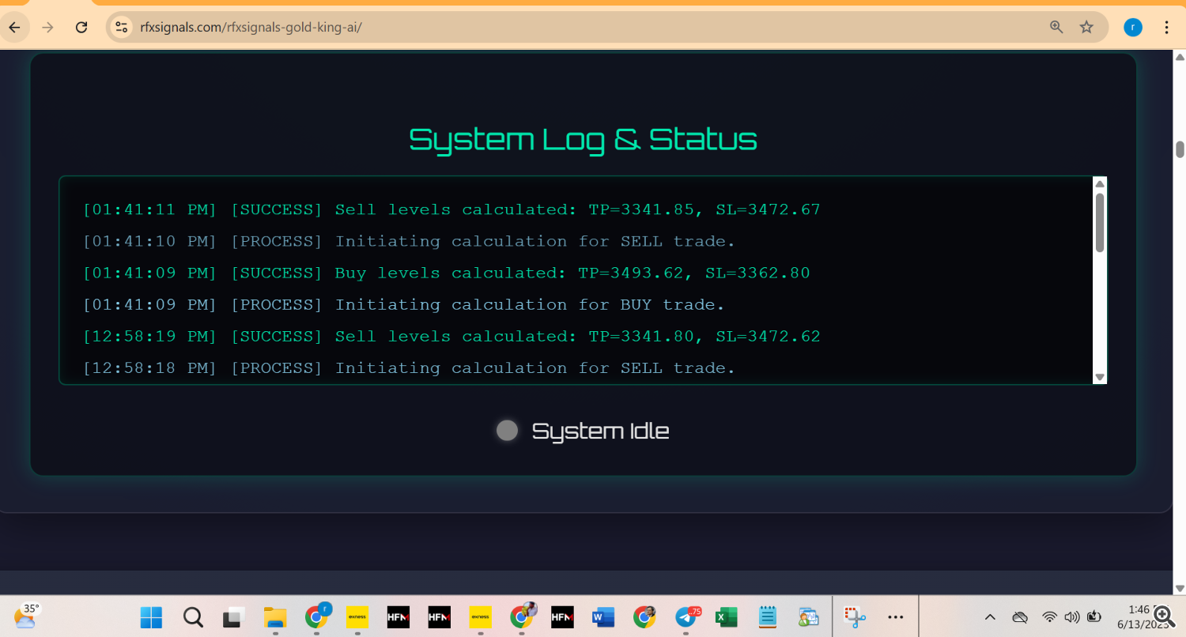Open the zoom magnifier in address bar
The height and width of the screenshot is (637, 1186).
point(1056,28)
